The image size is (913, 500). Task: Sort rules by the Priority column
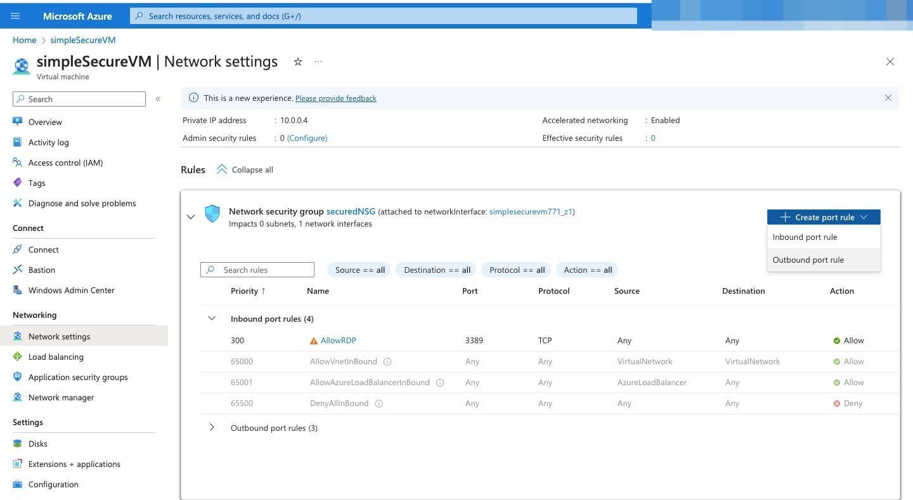(248, 291)
